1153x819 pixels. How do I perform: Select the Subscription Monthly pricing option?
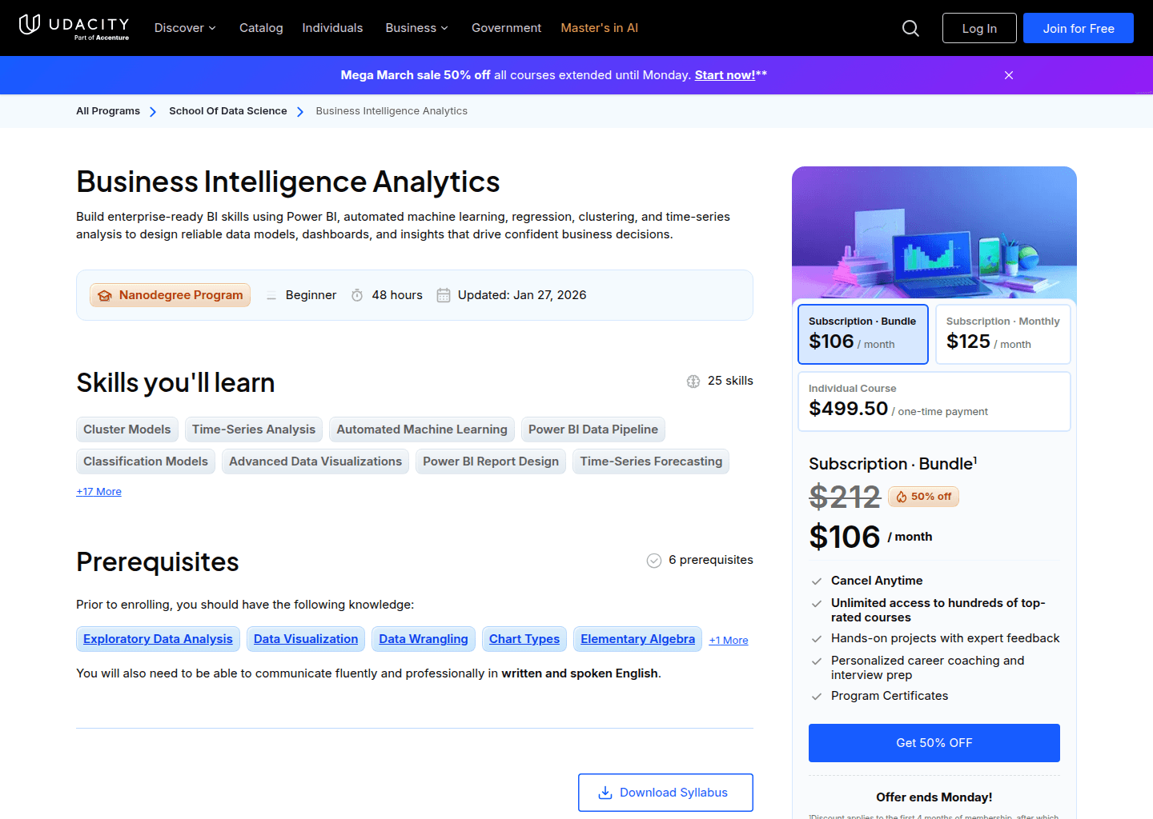coord(1002,334)
